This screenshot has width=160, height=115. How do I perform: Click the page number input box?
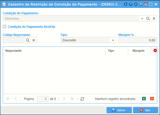coord(43,99)
